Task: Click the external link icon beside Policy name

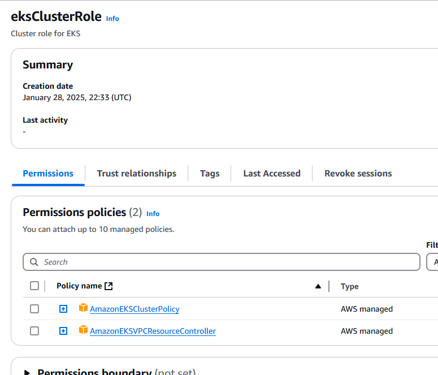Action: coord(109,286)
